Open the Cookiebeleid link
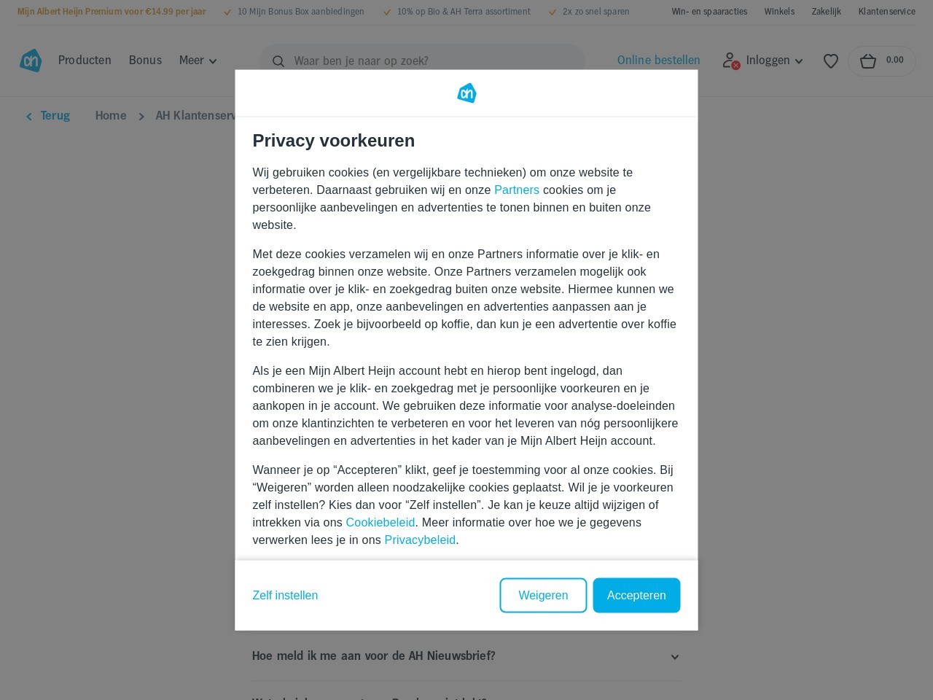Viewport: 933px width, 700px height. [x=380, y=523]
